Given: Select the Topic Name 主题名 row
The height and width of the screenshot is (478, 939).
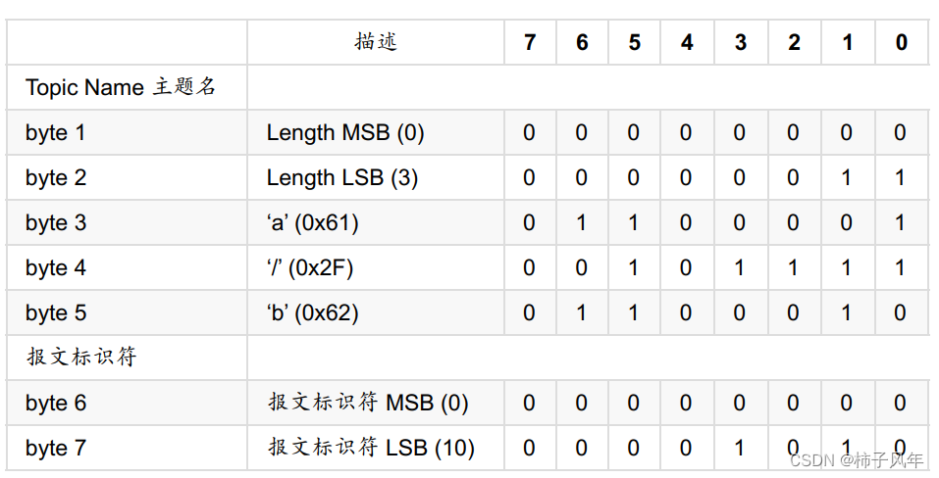Looking at the screenshot, I should pos(120,87).
